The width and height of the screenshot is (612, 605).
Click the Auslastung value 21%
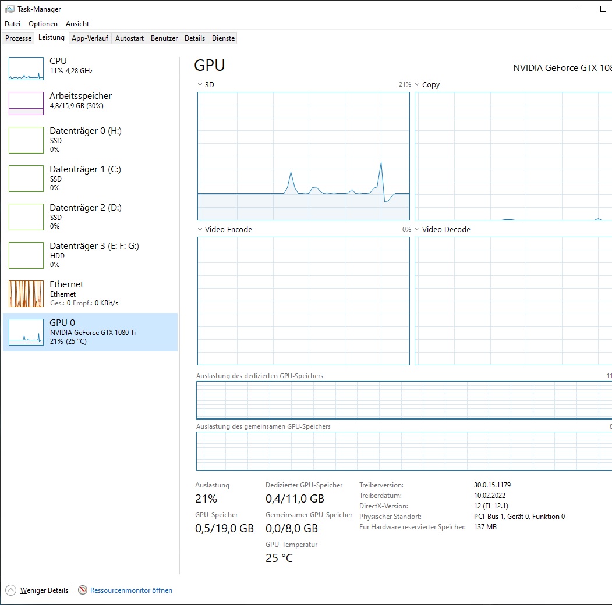click(206, 499)
